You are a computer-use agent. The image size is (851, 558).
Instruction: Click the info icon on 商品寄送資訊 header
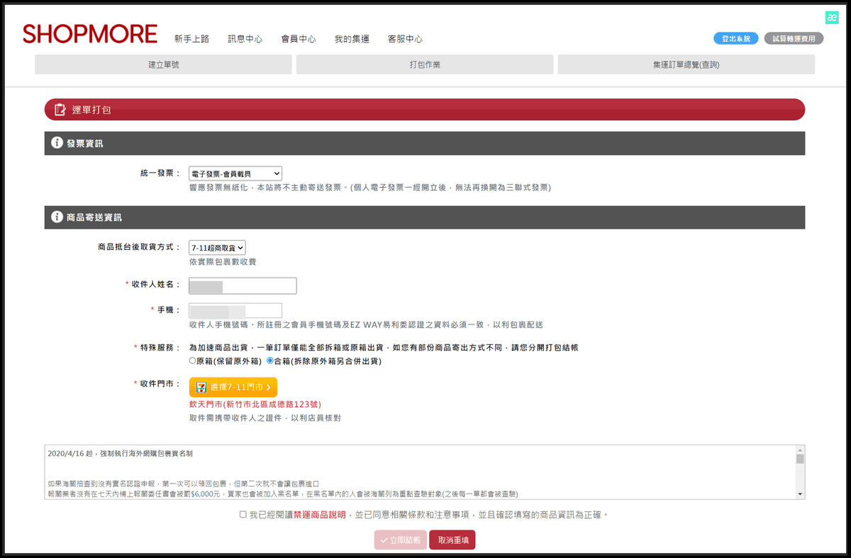click(x=56, y=217)
